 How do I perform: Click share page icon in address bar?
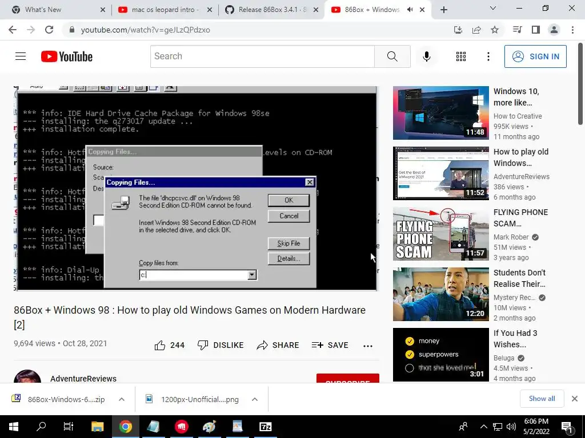click(x=476, y=30)
